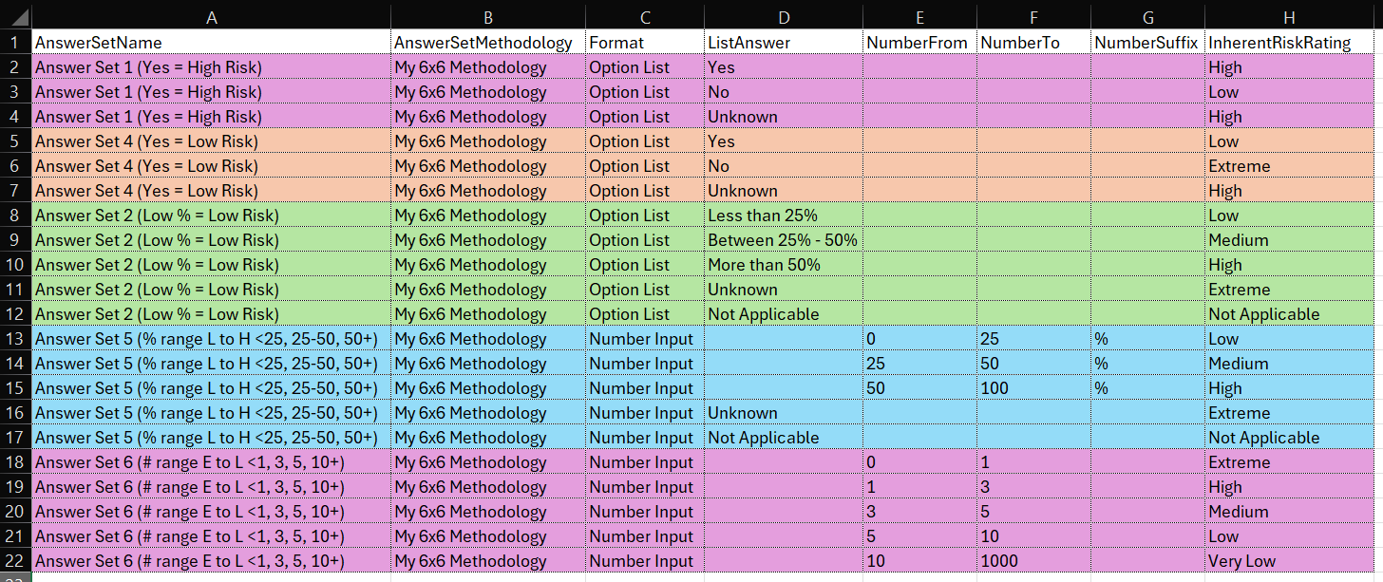This screenshot has height=582, width=1383.
Task: Select the NumberTo '25' cell in row 13
Action: coord(1033,339)
